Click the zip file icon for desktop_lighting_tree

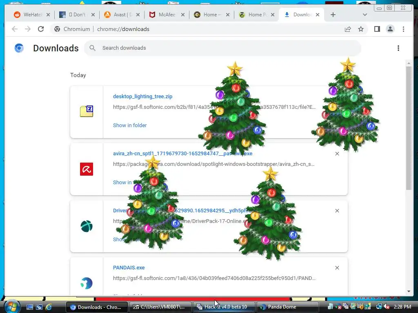click(87, 111)
